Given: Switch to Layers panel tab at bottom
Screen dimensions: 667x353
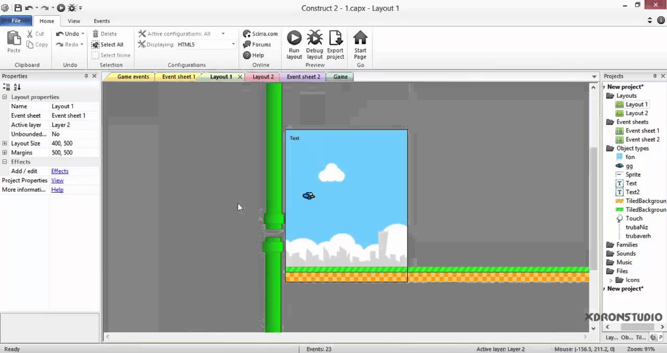Looking at the screenshot, I should click(x=612, y=337).
